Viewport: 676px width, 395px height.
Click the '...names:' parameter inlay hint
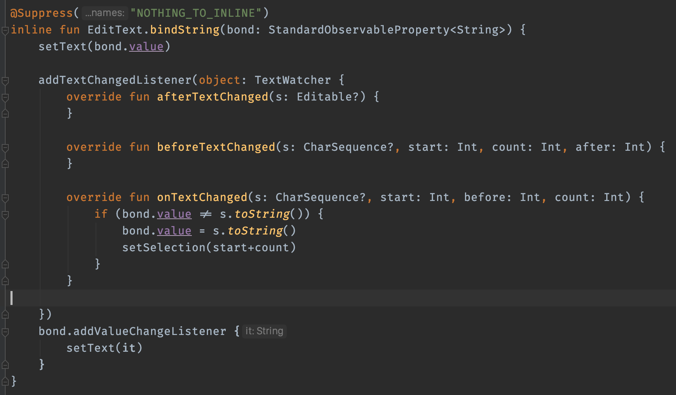click(105, 13)
